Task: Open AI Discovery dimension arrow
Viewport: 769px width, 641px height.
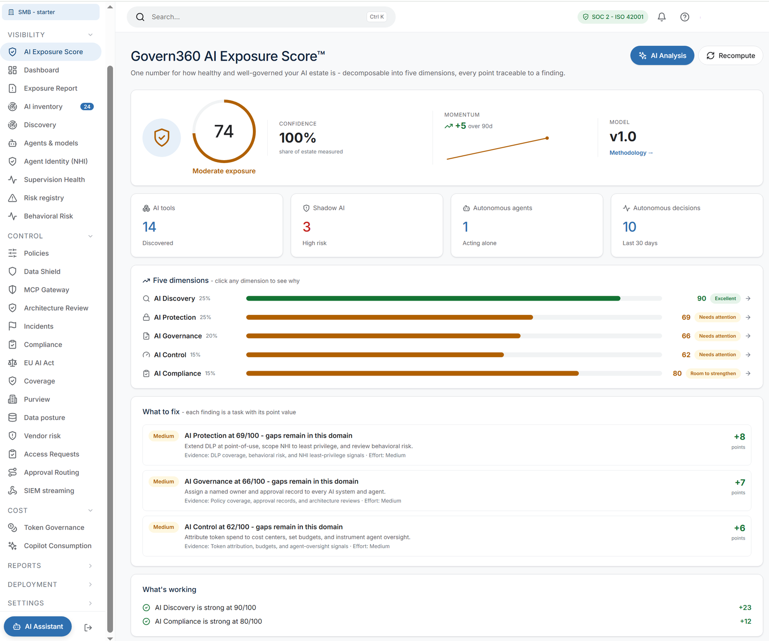Action: coord(748,299)
